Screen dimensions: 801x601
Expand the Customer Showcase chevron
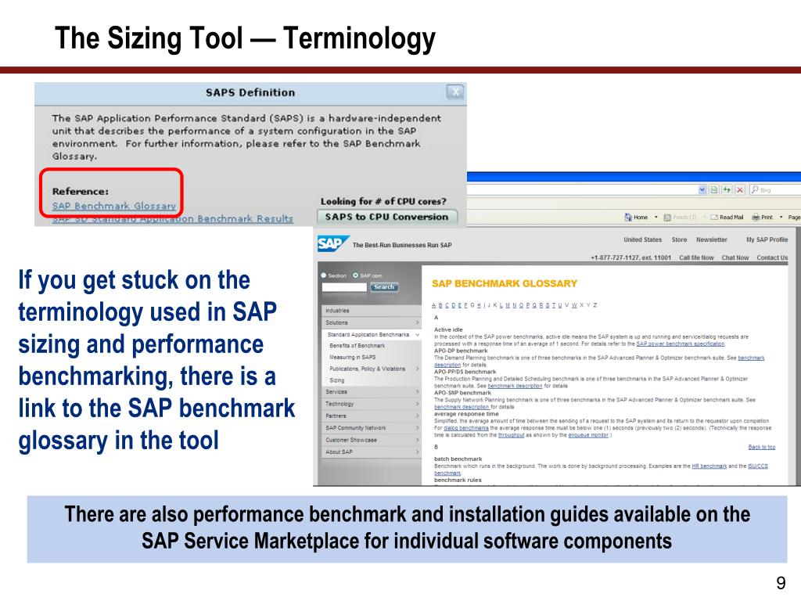[x=417, y=440]
